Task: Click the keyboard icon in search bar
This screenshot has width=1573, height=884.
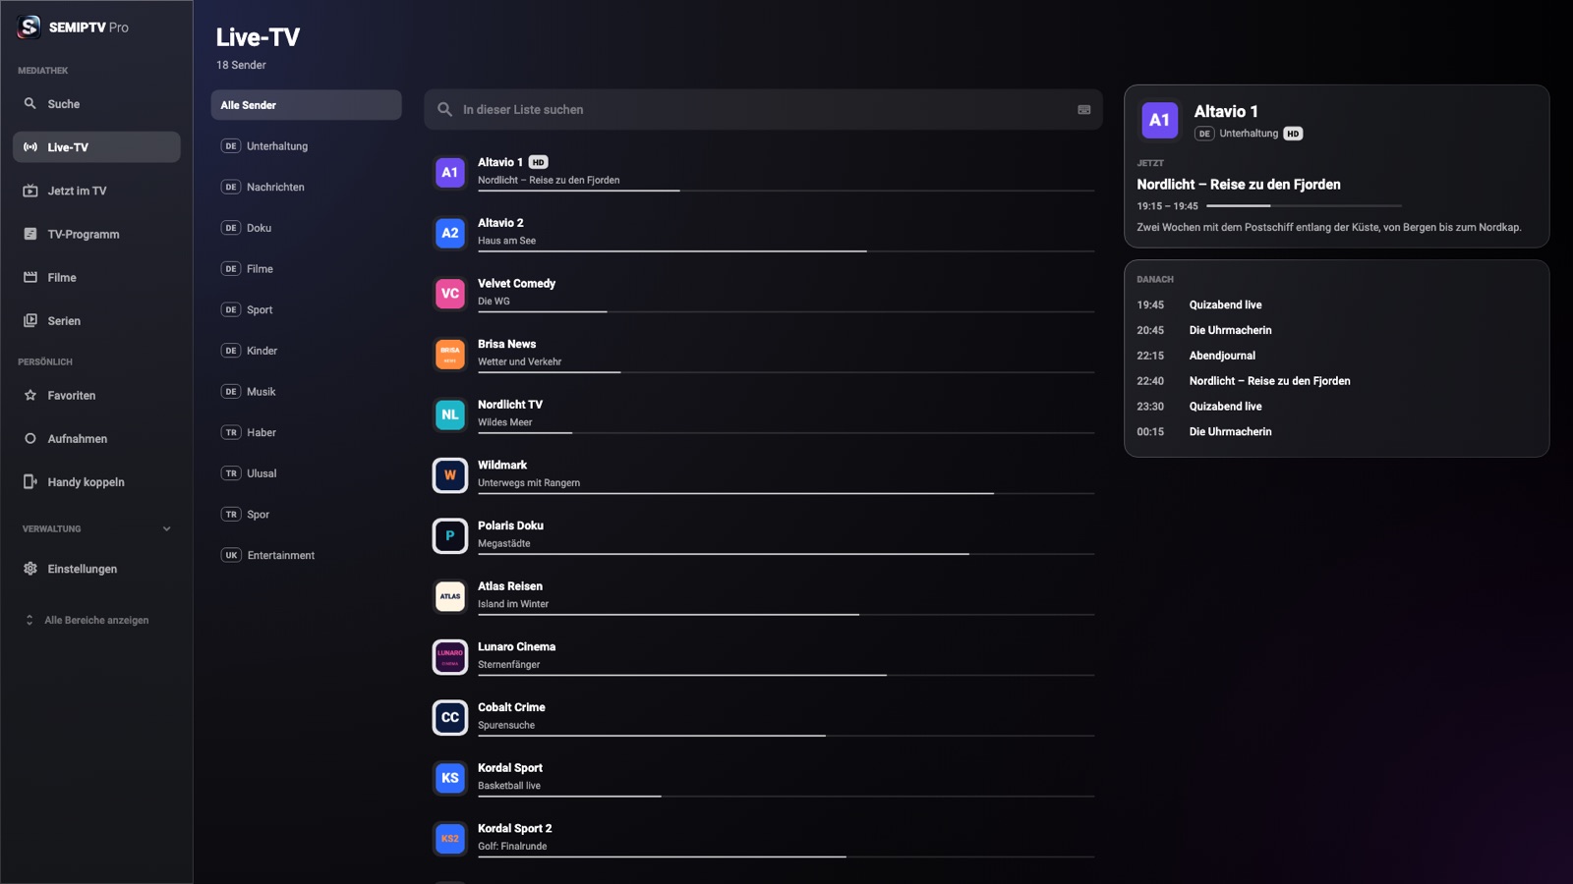Action: [x=1084, y=110]
